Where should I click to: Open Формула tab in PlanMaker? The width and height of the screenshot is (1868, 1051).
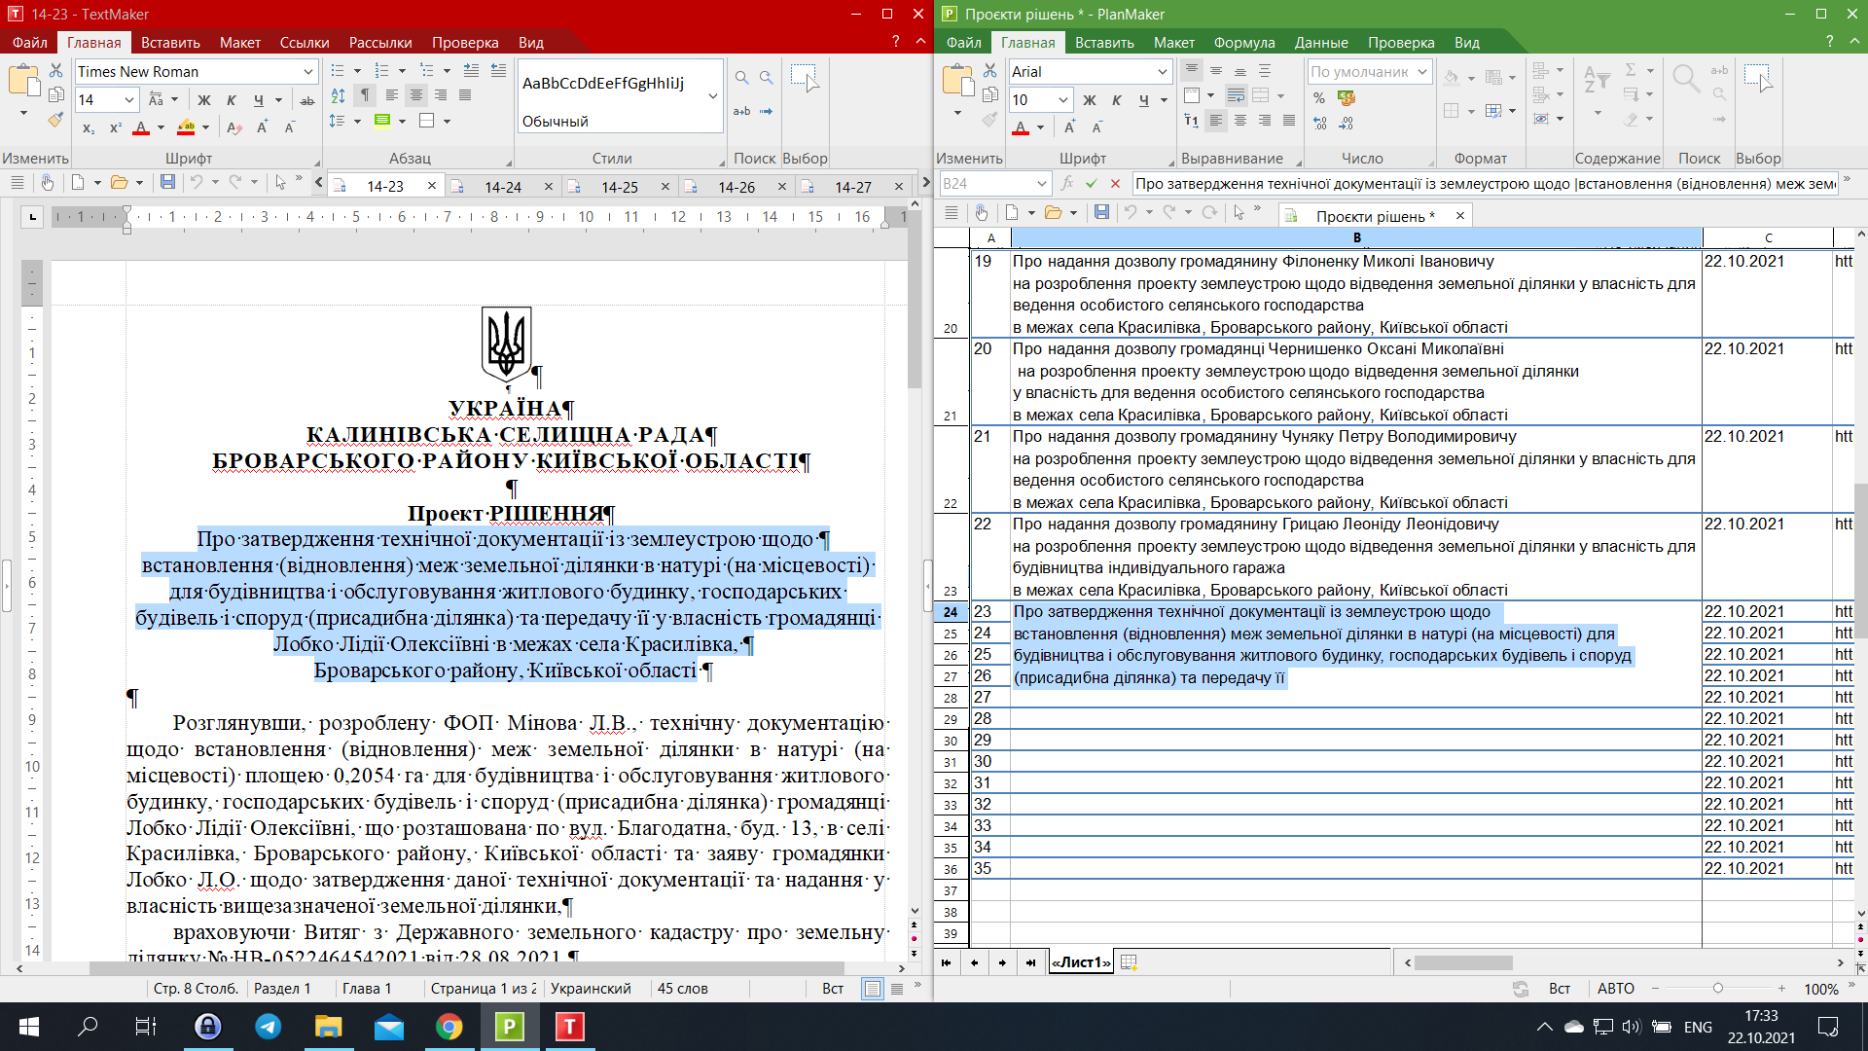[1243, 43]
